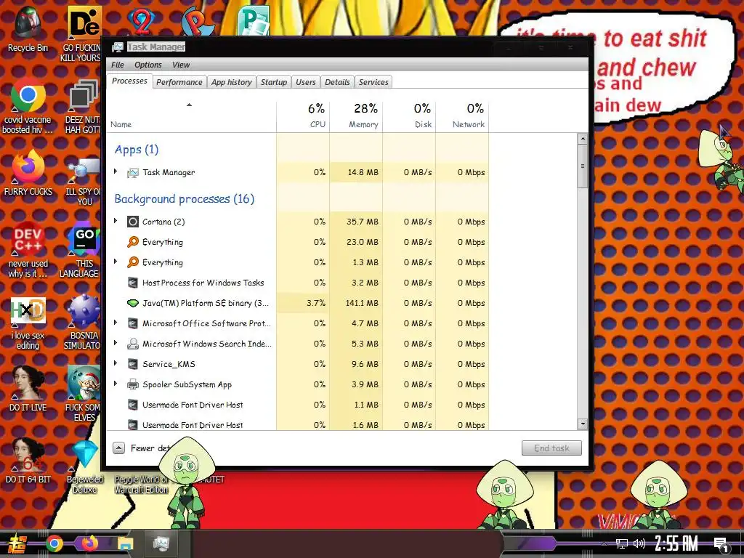Image resolution: width=744 pixels, height=558 pixels.
Task: Click the Java Platform SE binary icon
Action: point(133,303)
